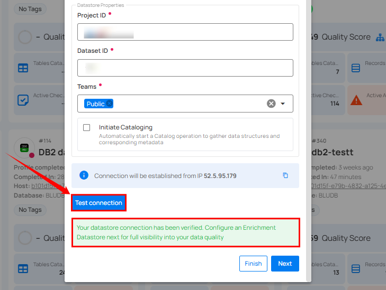Click the top-right Records icon
The width and height of the screenshot is (386, 290).
(356, 68)
